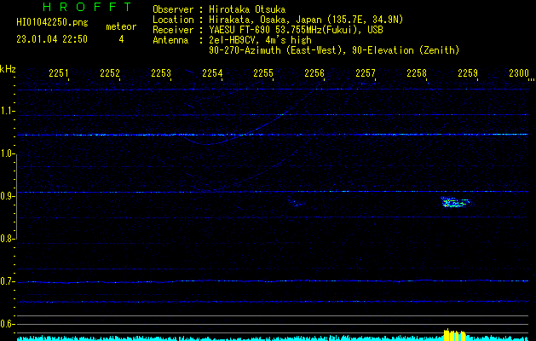
Task: Click the meteor count label
Action: click(121, 26)
